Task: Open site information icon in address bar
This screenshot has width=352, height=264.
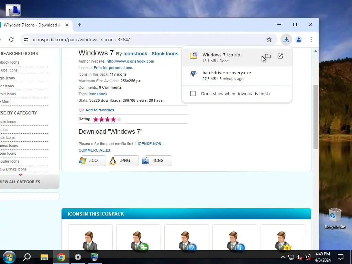Action: (x=26, y=40)
